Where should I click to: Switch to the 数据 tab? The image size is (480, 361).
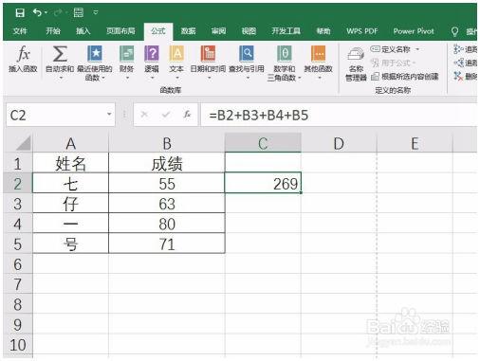point(188,31)
